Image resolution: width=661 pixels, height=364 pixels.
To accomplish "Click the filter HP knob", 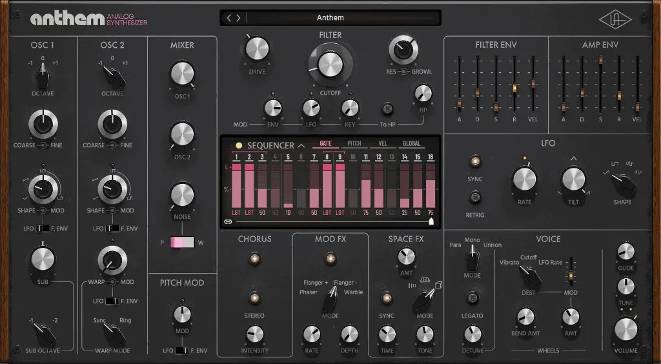I will coord(423,94).
